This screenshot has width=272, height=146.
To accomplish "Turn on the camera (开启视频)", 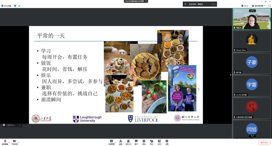I will 14,142.
